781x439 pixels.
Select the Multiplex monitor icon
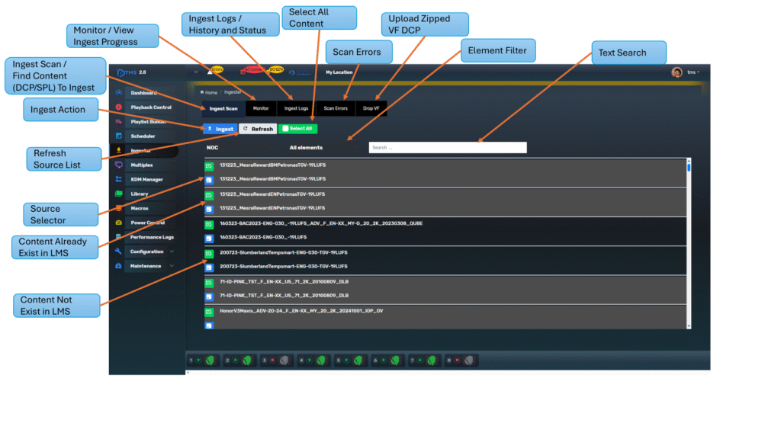point(118,165)
